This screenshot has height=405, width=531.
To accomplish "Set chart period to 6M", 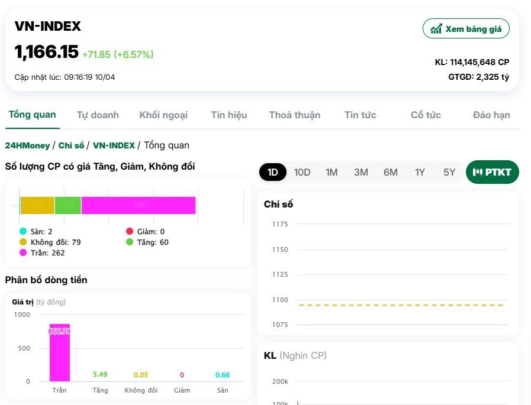I will [390, 172].
